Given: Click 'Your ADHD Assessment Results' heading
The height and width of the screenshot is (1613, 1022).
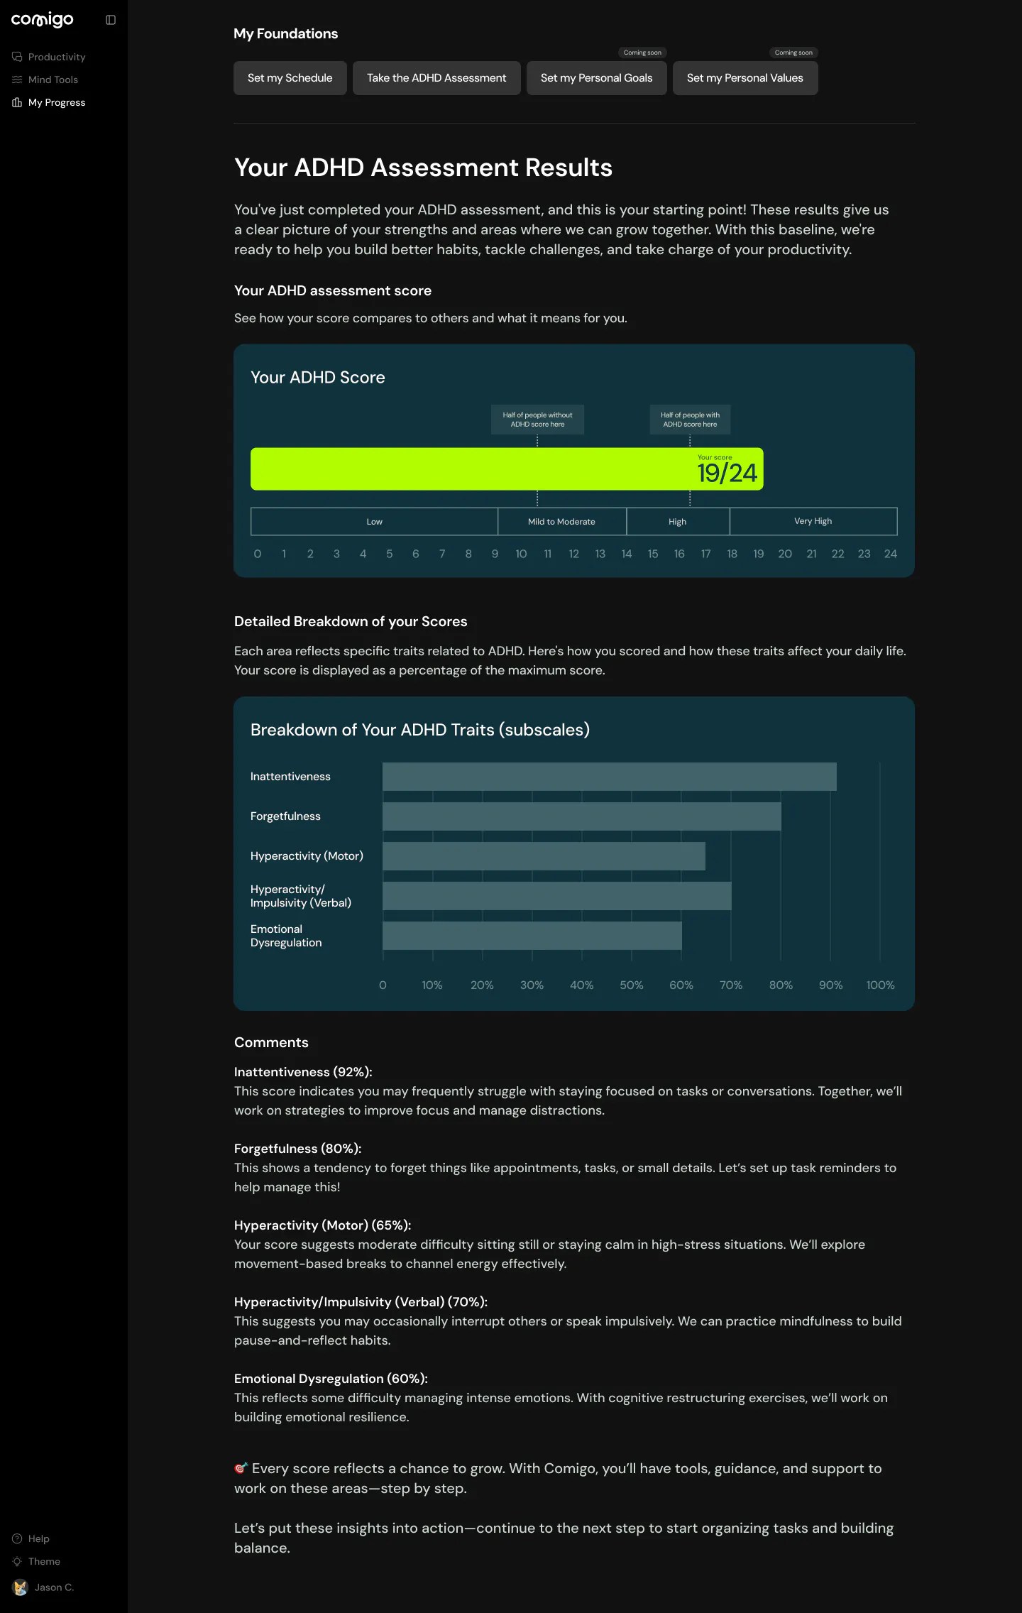Looking at the screenshot, I should [x=423, y=168].
